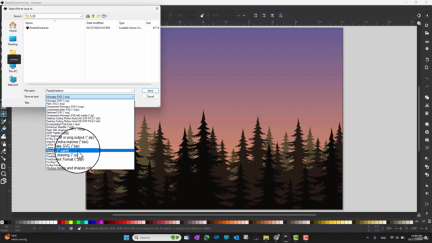Click the no-paint X swatch
Screen dimensions: 432x243
2,222
